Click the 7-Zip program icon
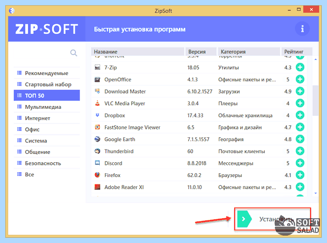This screenshot has height=243, width=327. click(x=98, y=67)
